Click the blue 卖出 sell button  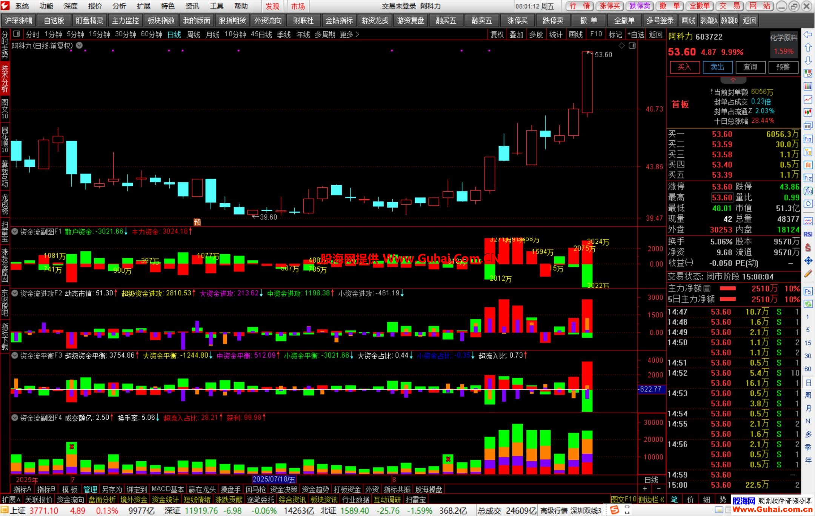pyautogui.click(x=717, y=67)
